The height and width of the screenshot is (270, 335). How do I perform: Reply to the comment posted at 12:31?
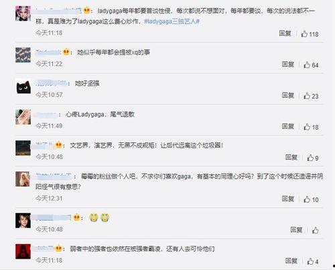point(288,198)
